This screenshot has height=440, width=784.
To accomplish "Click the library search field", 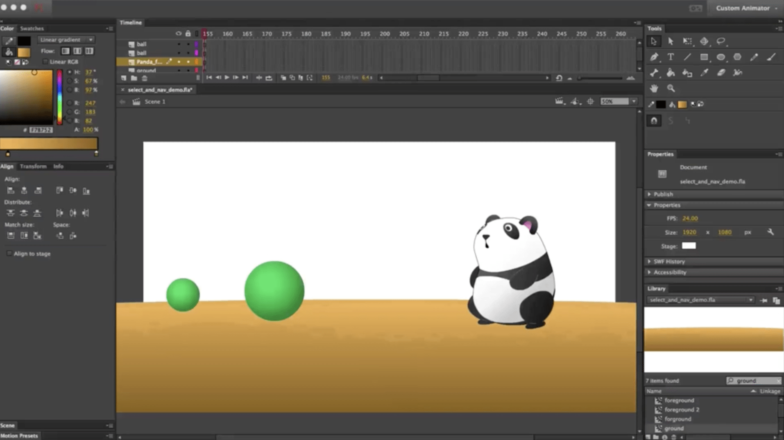I will tap(754, 381).
